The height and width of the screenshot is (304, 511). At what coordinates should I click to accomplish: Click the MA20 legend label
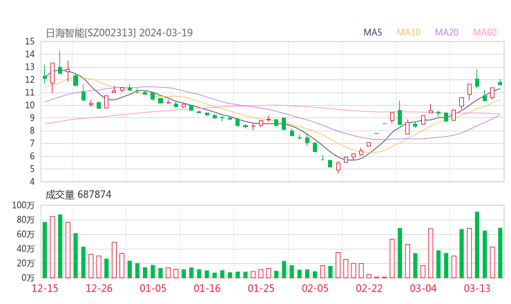447,32
